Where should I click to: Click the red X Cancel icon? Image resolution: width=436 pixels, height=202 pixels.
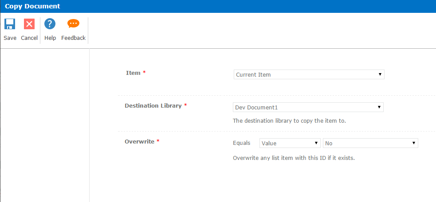click(29, 24)
